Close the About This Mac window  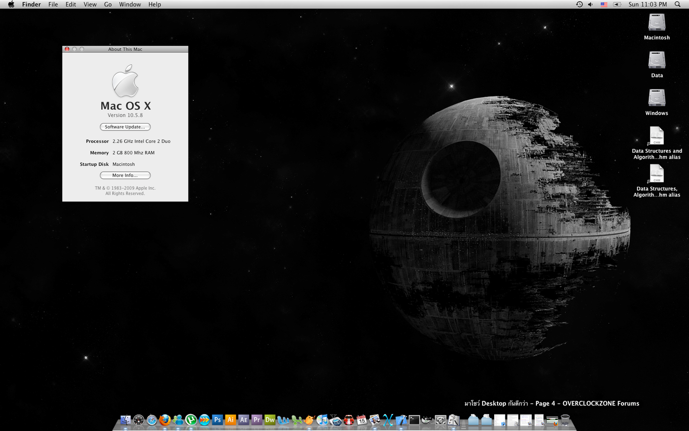[67, 49]
